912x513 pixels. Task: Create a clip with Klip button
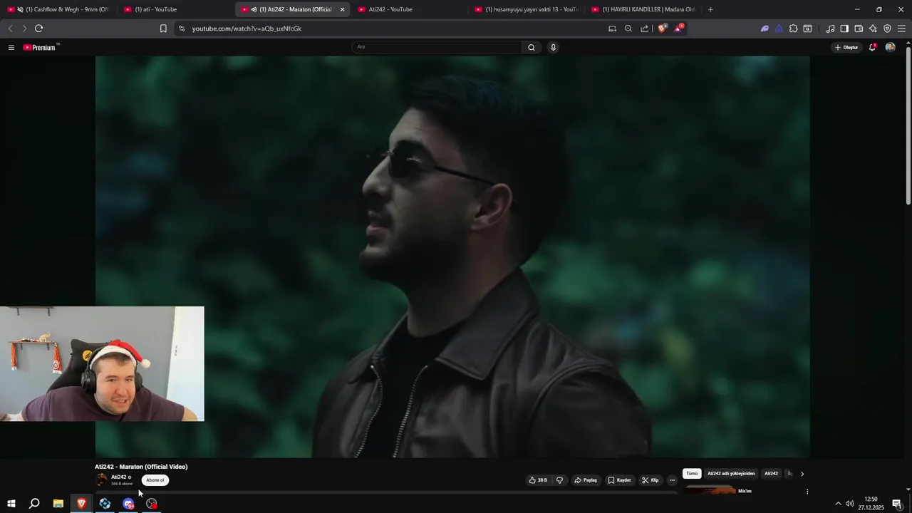[x=651, y=480]
